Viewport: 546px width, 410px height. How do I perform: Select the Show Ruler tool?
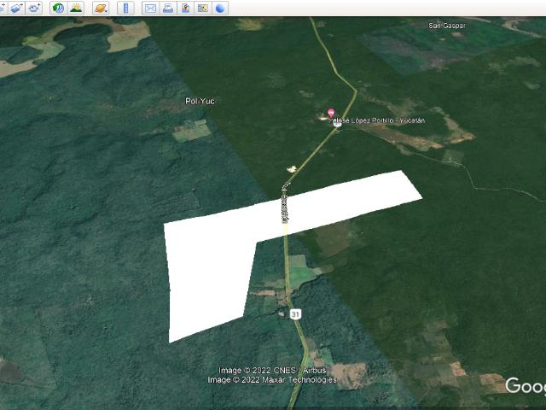click(125, 8)
